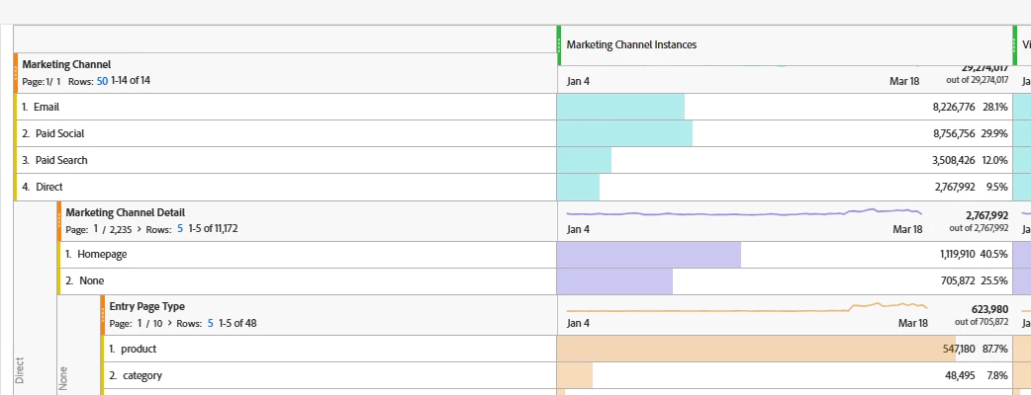
Task: Open the Rows 5 selector for Marketing Channel Detail
Action: click(x=179, y=229)
